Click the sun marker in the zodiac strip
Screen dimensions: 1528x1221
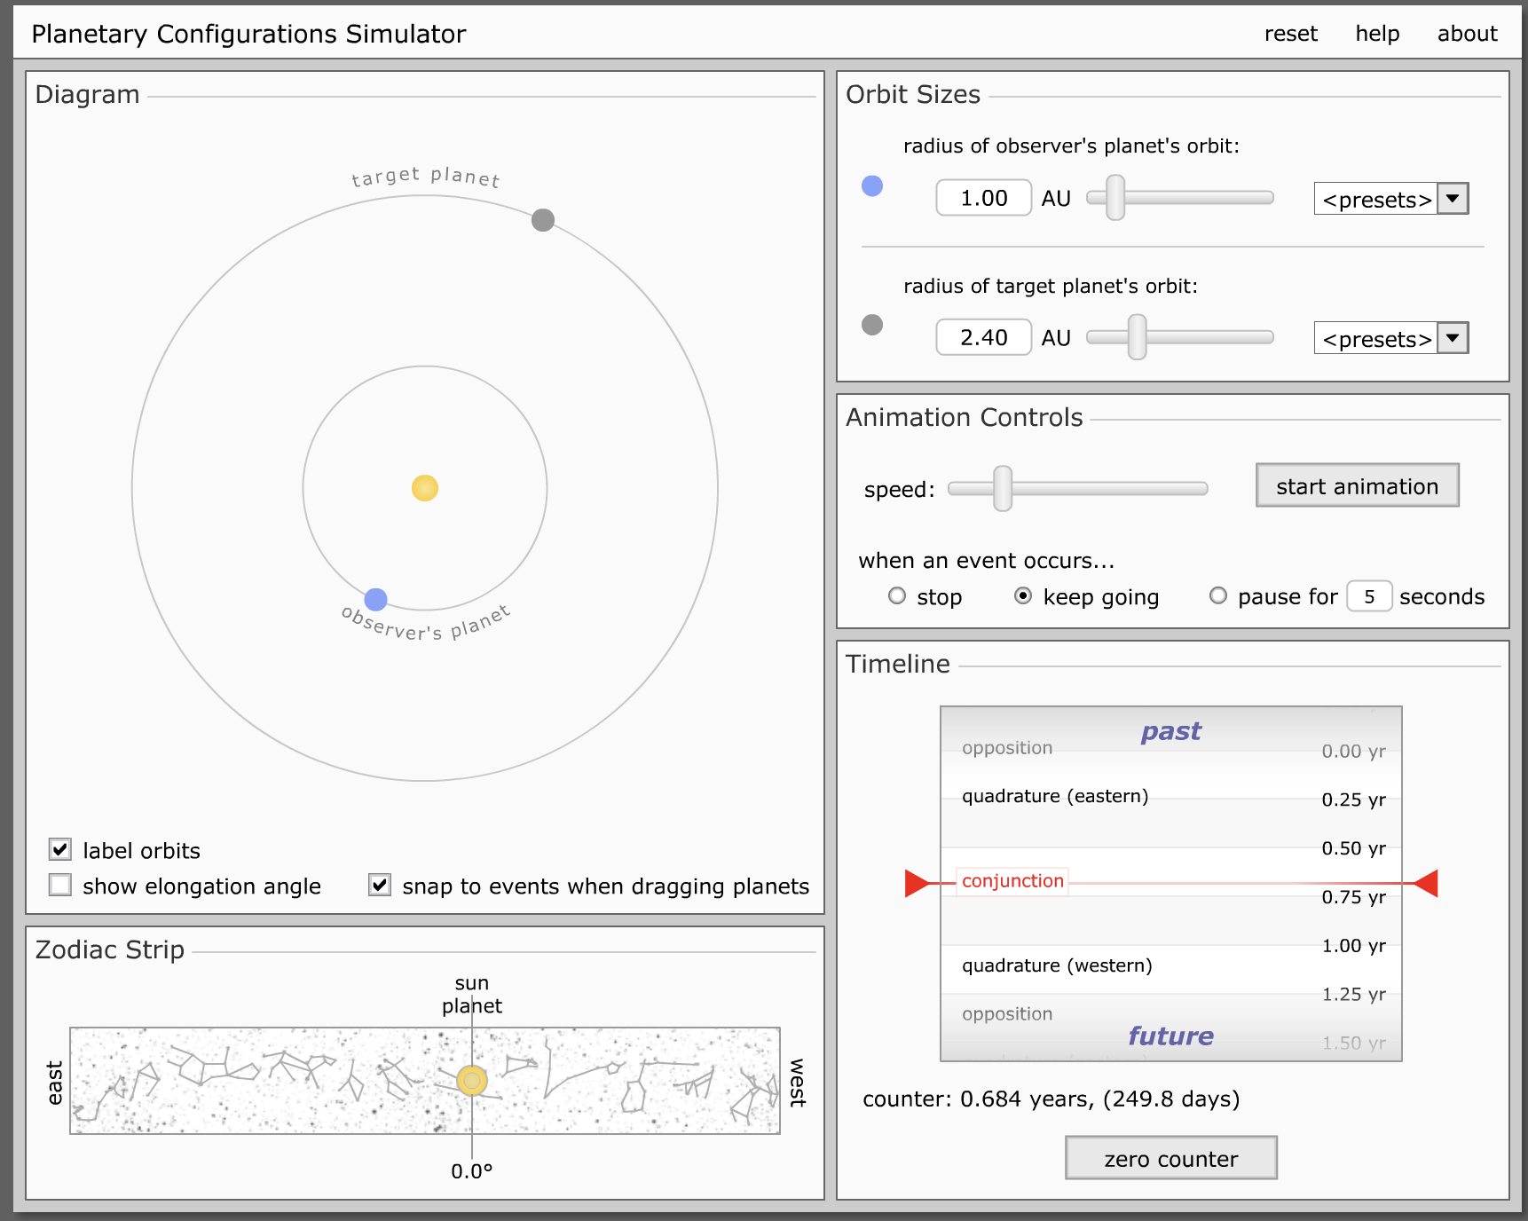pyautogui.click(x=472, y=1081)
